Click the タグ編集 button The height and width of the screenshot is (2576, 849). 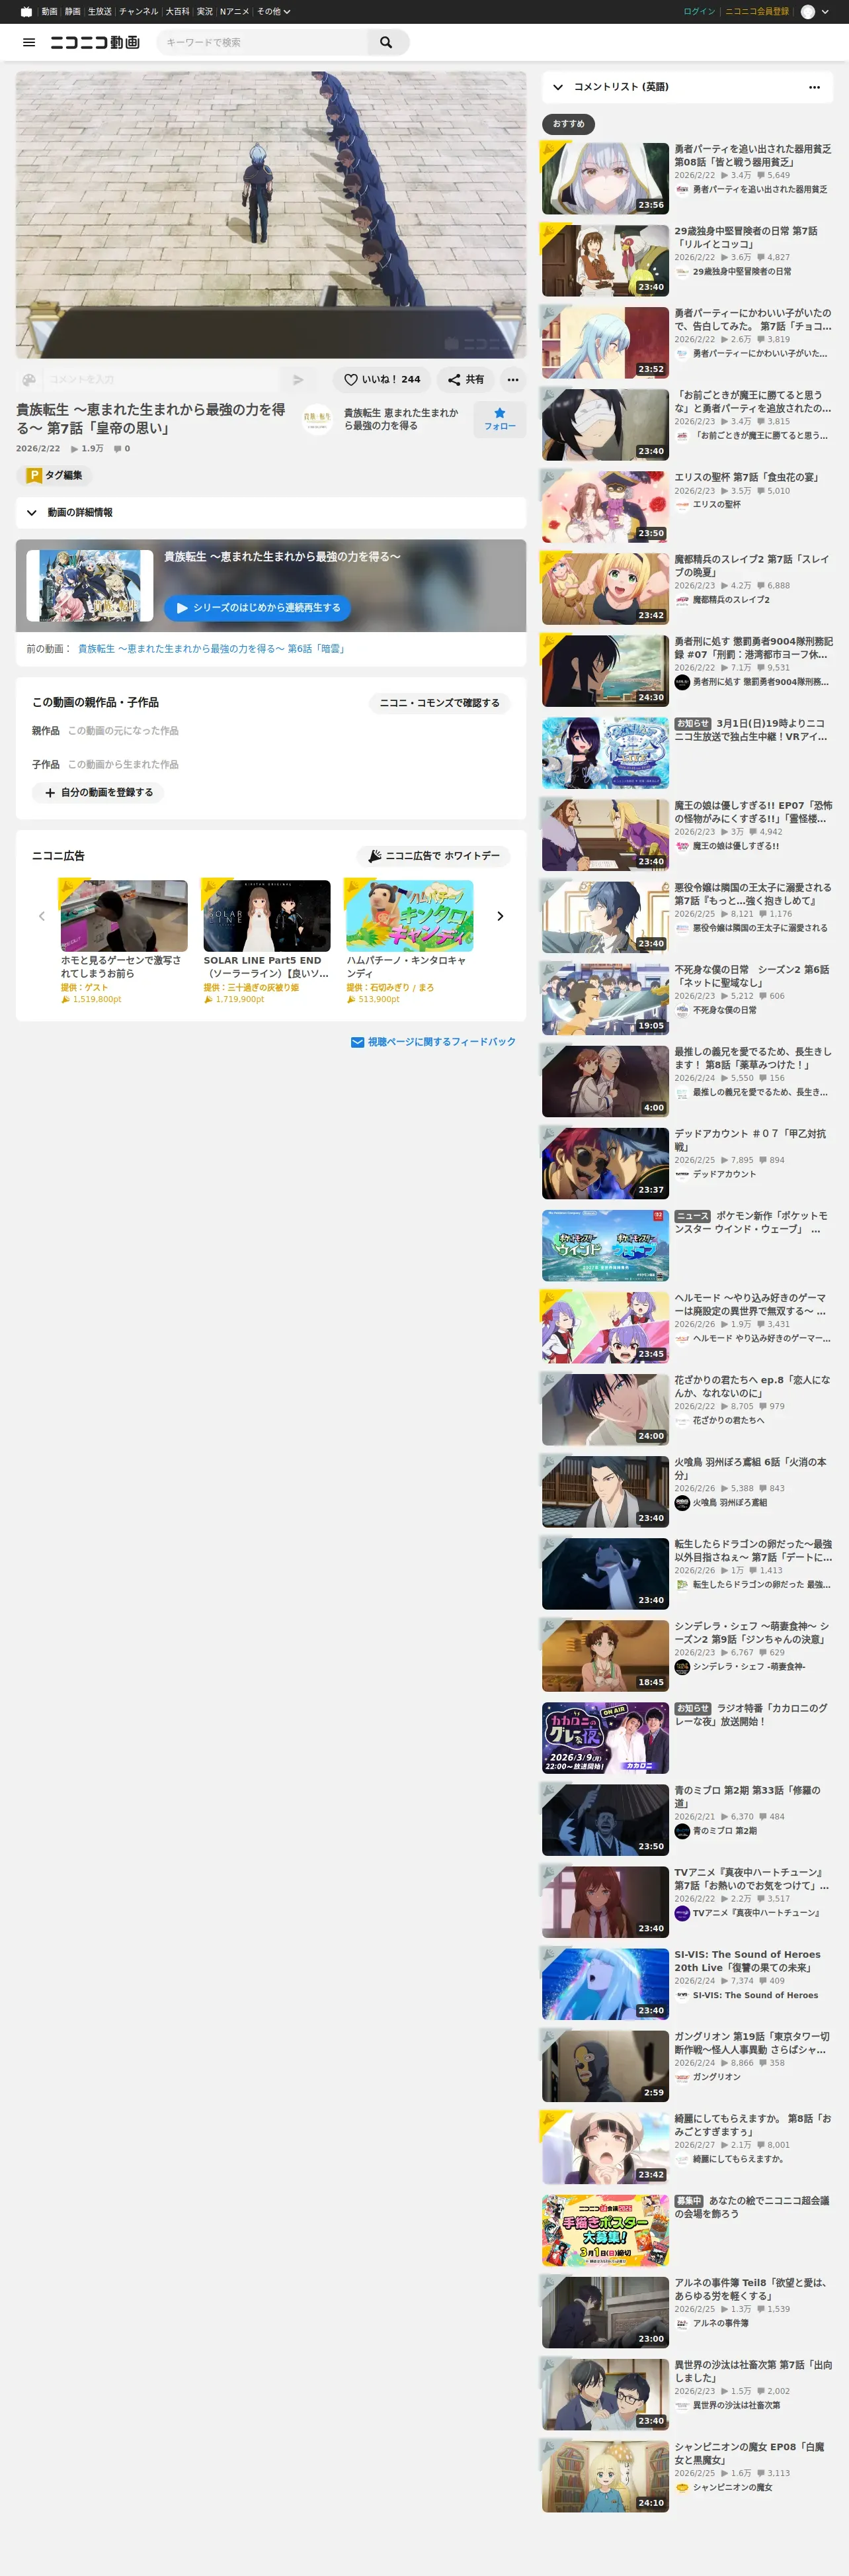point(55,476)
